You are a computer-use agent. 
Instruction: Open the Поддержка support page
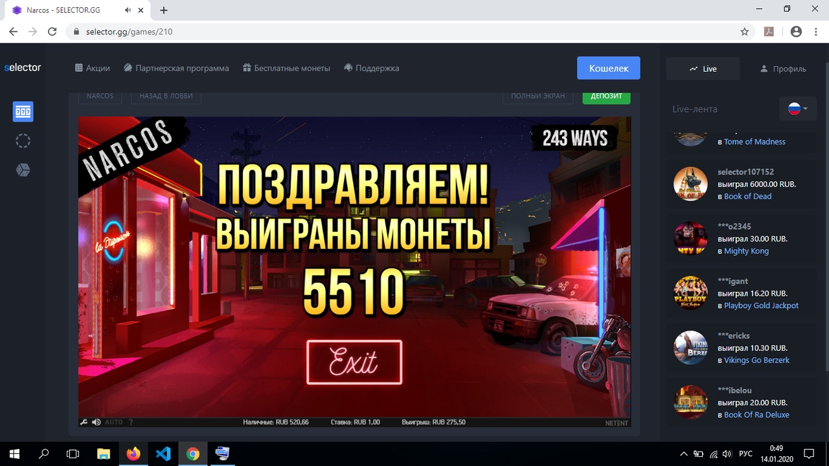[x=371, y=68]
